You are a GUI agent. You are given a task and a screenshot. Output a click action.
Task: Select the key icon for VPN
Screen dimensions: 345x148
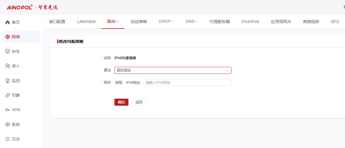(x=8, y=110)
